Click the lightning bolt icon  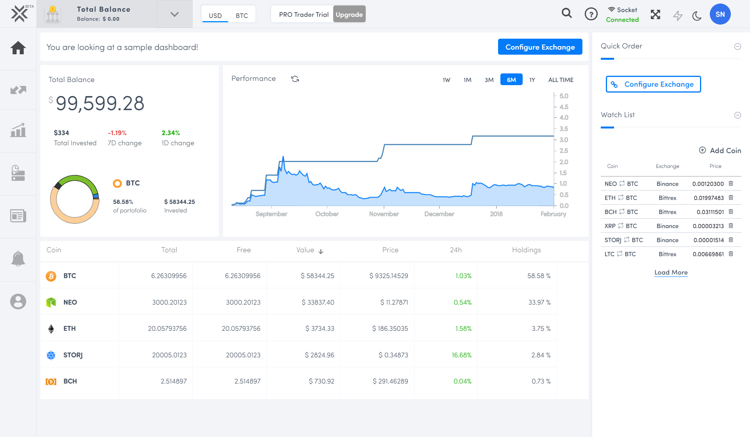point(677,16)
